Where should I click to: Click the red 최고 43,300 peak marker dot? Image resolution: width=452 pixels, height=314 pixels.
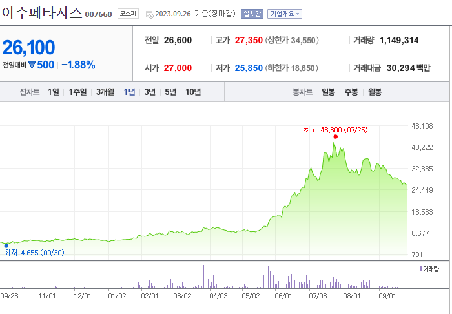pyautogui.click(x=336, y=137)
